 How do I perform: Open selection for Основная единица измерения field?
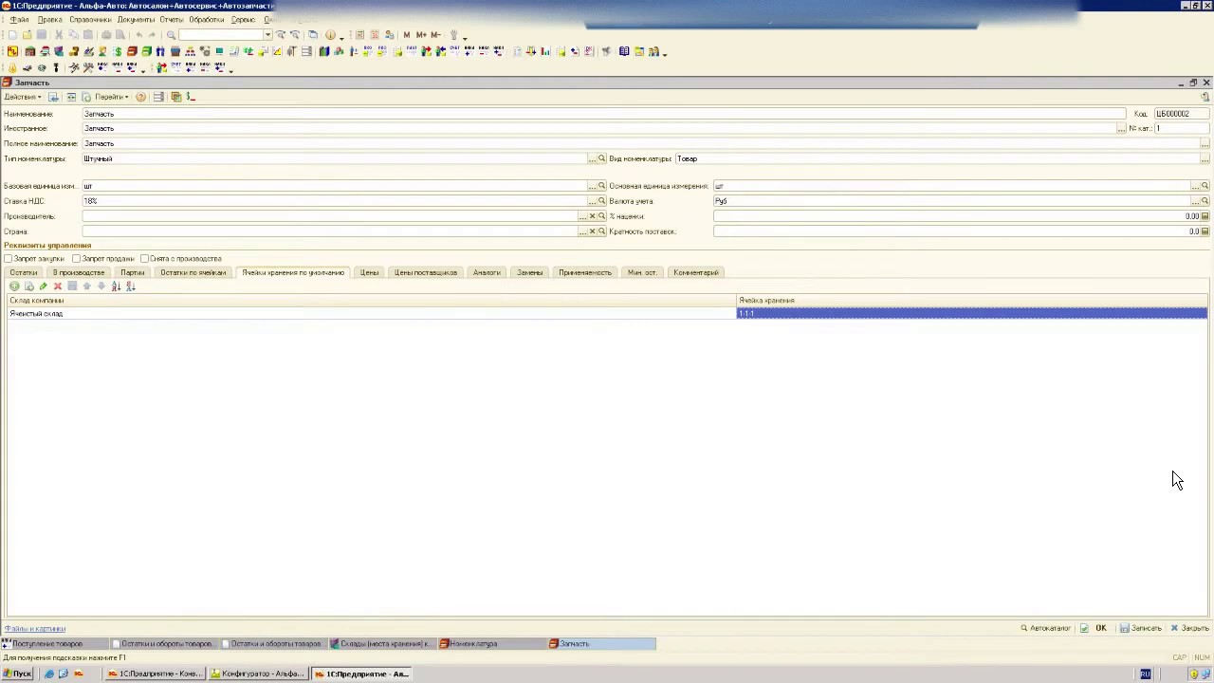coord(1195,186)
